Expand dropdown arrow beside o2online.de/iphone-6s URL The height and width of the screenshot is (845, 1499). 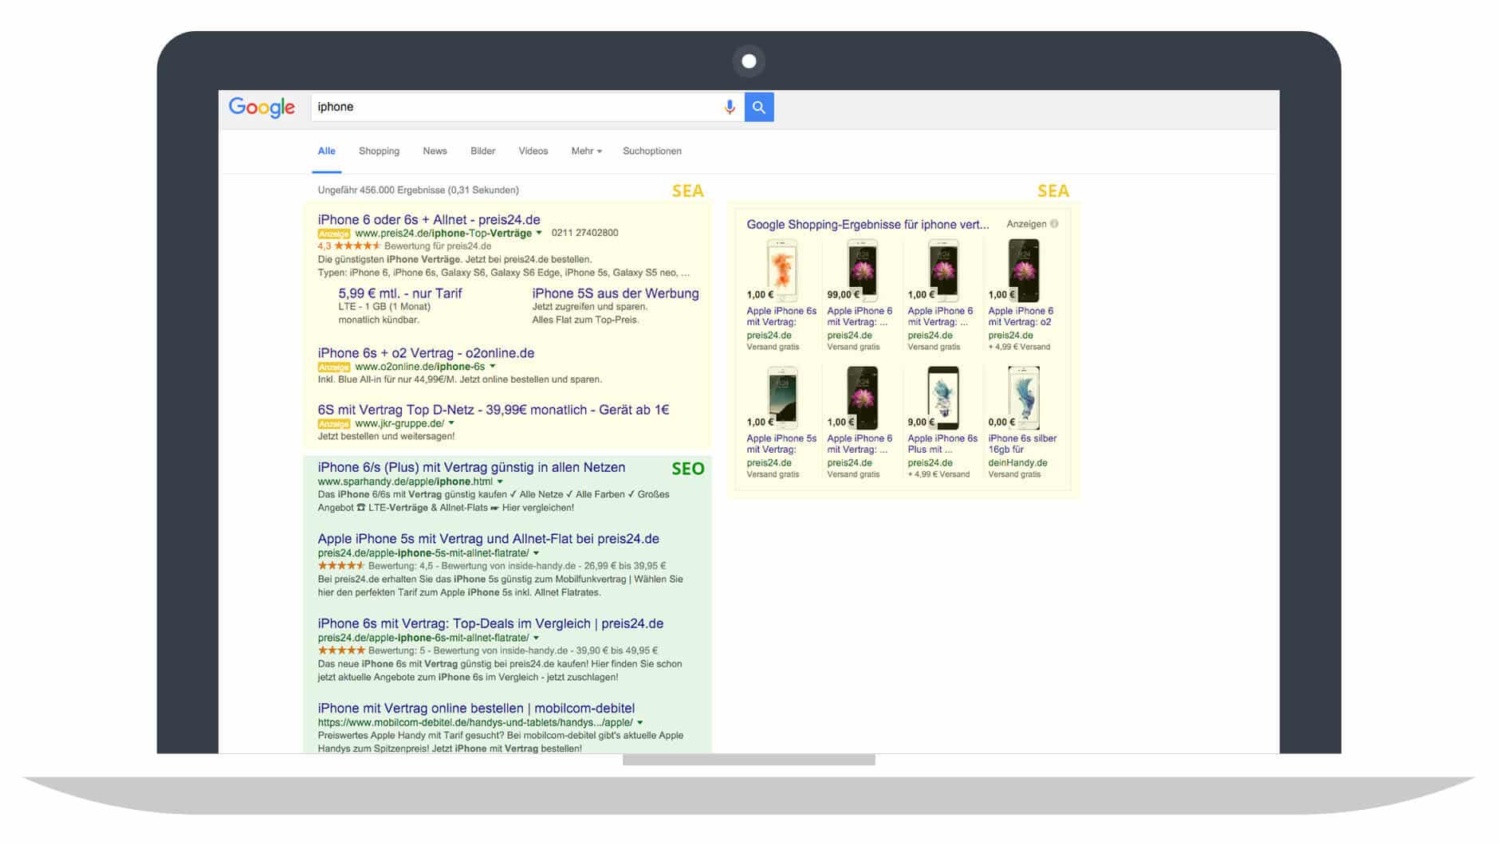[x=492, y=367]
